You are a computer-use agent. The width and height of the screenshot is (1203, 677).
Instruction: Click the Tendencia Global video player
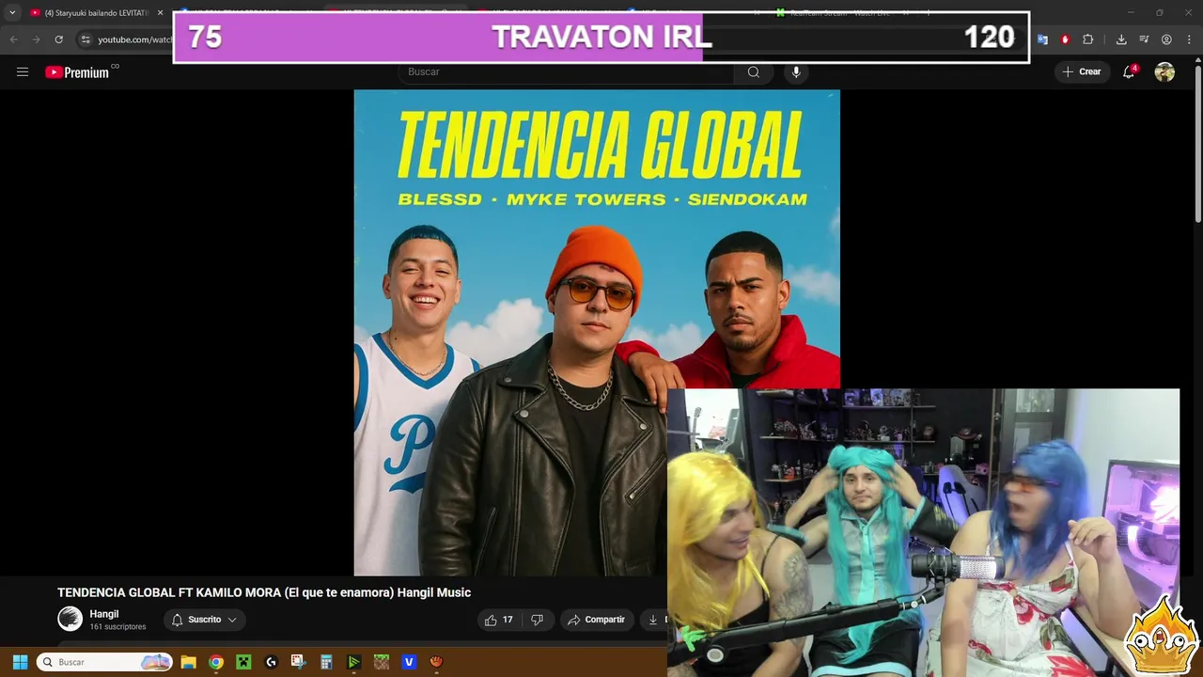[597, 333]
